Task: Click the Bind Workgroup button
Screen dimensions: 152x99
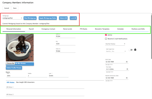Action: coord(30,18)
